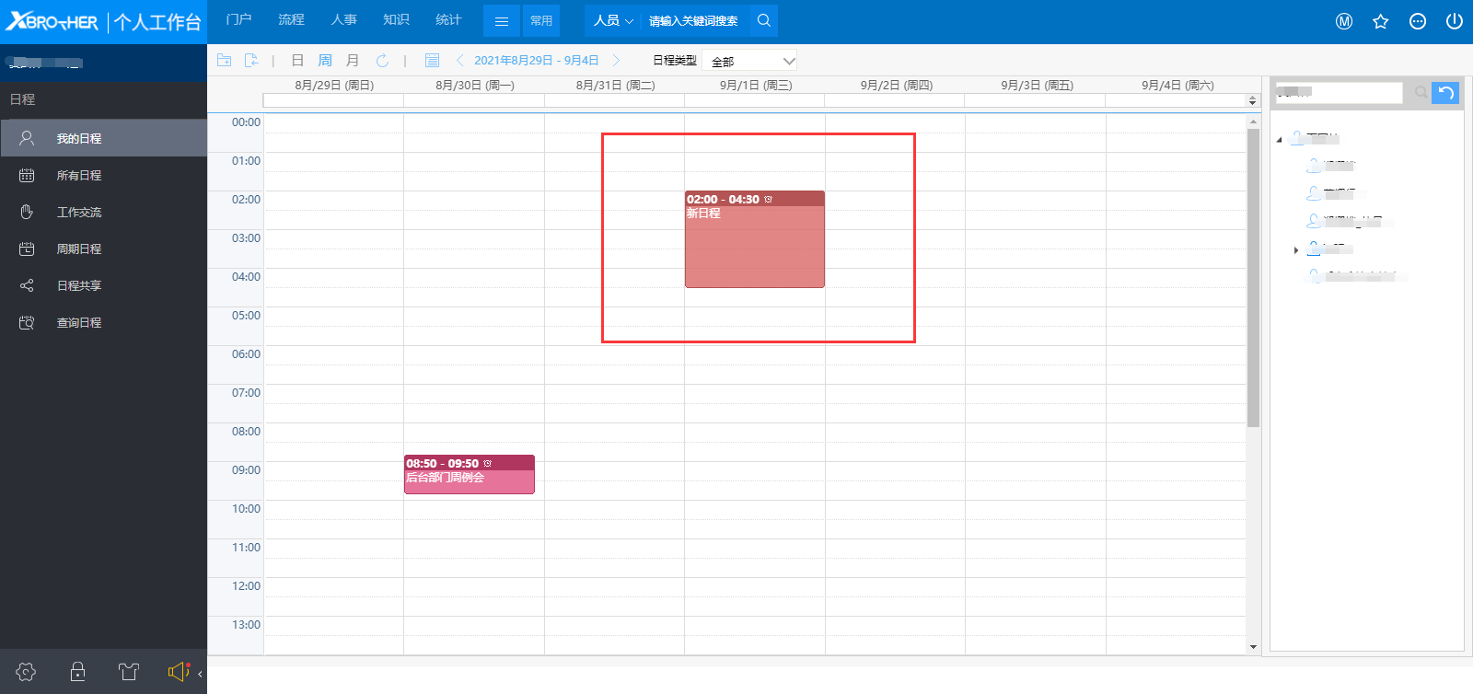Click the refresh calendar icon
The image size is (1473, 694).
[x=382, y=61]
